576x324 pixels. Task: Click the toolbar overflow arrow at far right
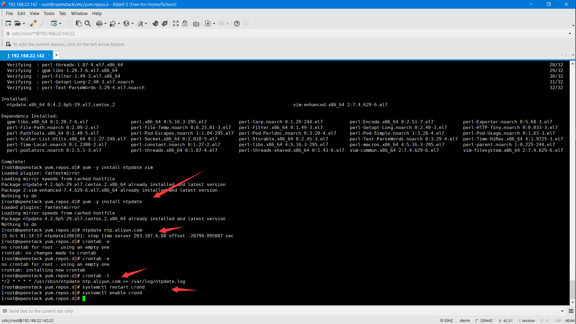coord(573,25)
